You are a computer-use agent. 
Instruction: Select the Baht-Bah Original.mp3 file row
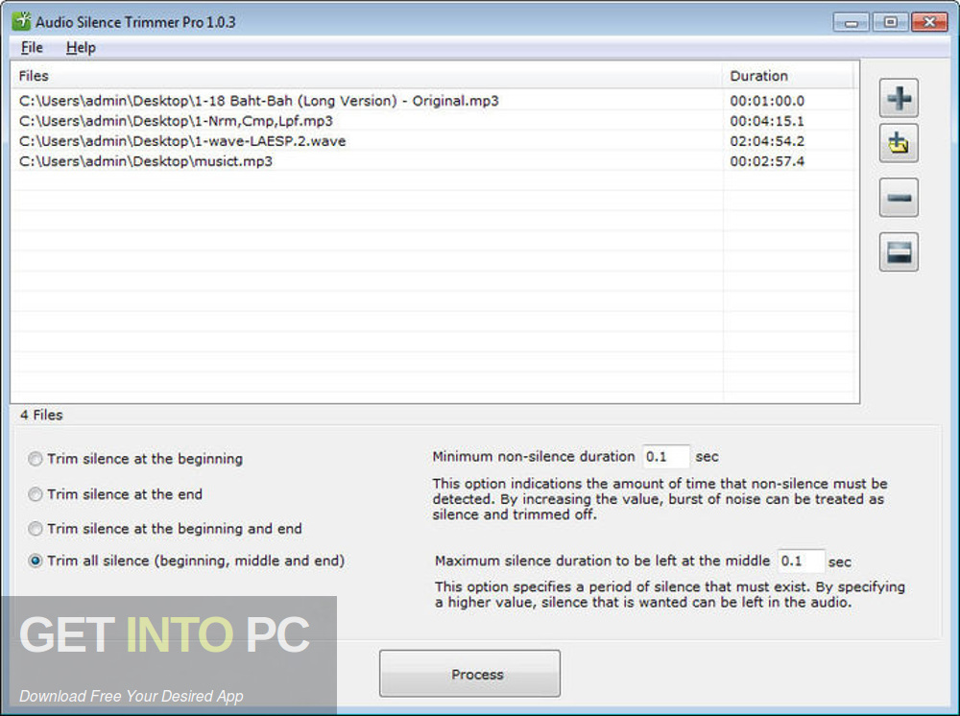point(434,101)
